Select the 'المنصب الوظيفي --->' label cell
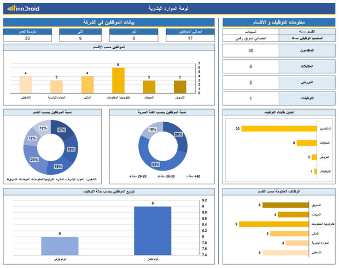The width and height of the screenshot is (339, 268). [x=307, y=38]
